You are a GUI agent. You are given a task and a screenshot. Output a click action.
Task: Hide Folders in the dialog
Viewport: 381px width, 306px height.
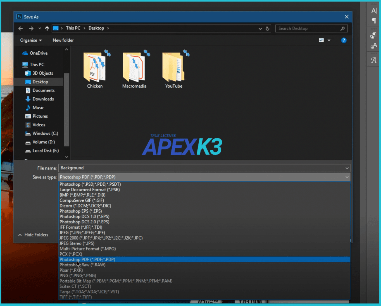pyautogui.click(x=33, y=235)
